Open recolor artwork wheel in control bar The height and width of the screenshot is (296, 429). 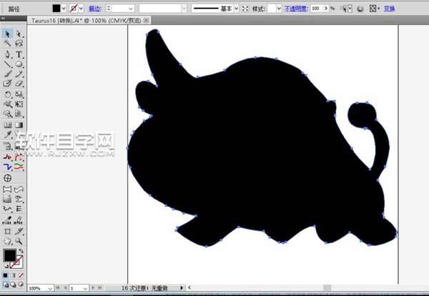click(x=360, y=9)
